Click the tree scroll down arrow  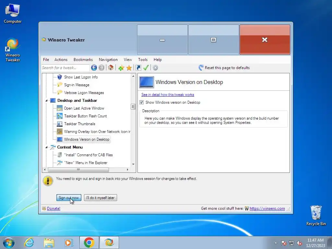pos(133,164)
